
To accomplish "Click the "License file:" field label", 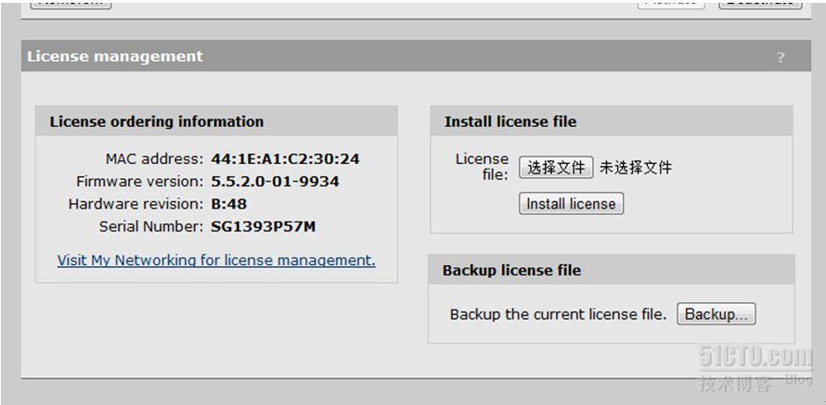I will [482, 167].
